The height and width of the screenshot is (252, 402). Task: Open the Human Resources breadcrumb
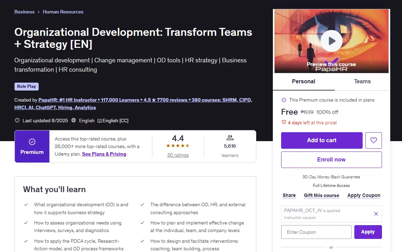pos(63,12)
